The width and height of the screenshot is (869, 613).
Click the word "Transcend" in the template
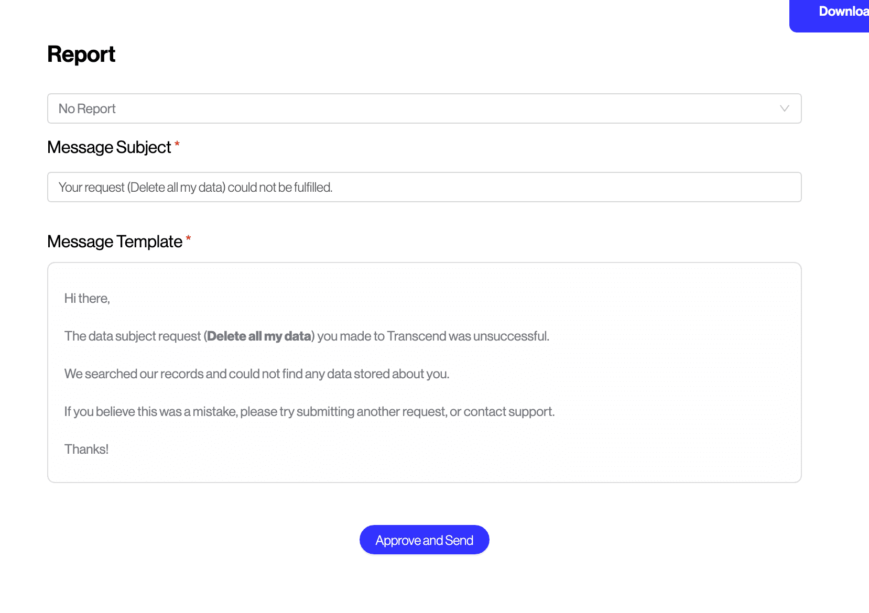pyautogui.click(x=416, y=336)
